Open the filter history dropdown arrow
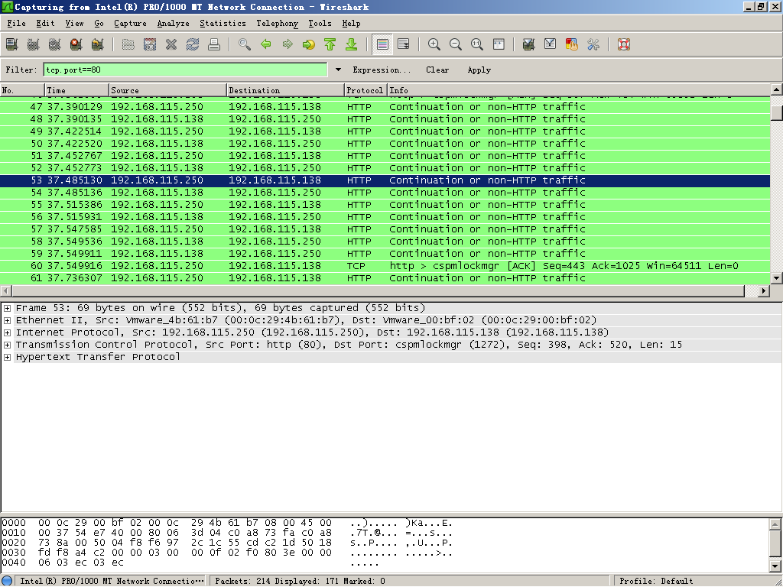The image size is (783, 587). click(x=338, y=70)
